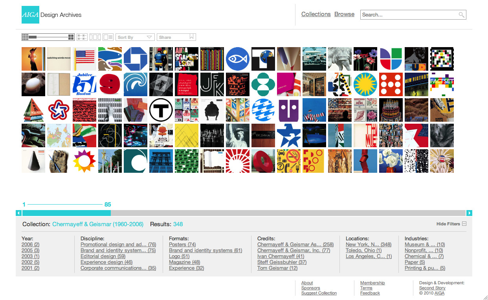488x300 pixels.
Task: Open the red tile with white dots thumbnail
Action: (391, 84)
